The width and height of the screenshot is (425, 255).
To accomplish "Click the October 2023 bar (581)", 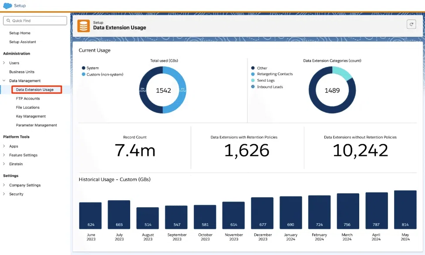I will 205,217.
